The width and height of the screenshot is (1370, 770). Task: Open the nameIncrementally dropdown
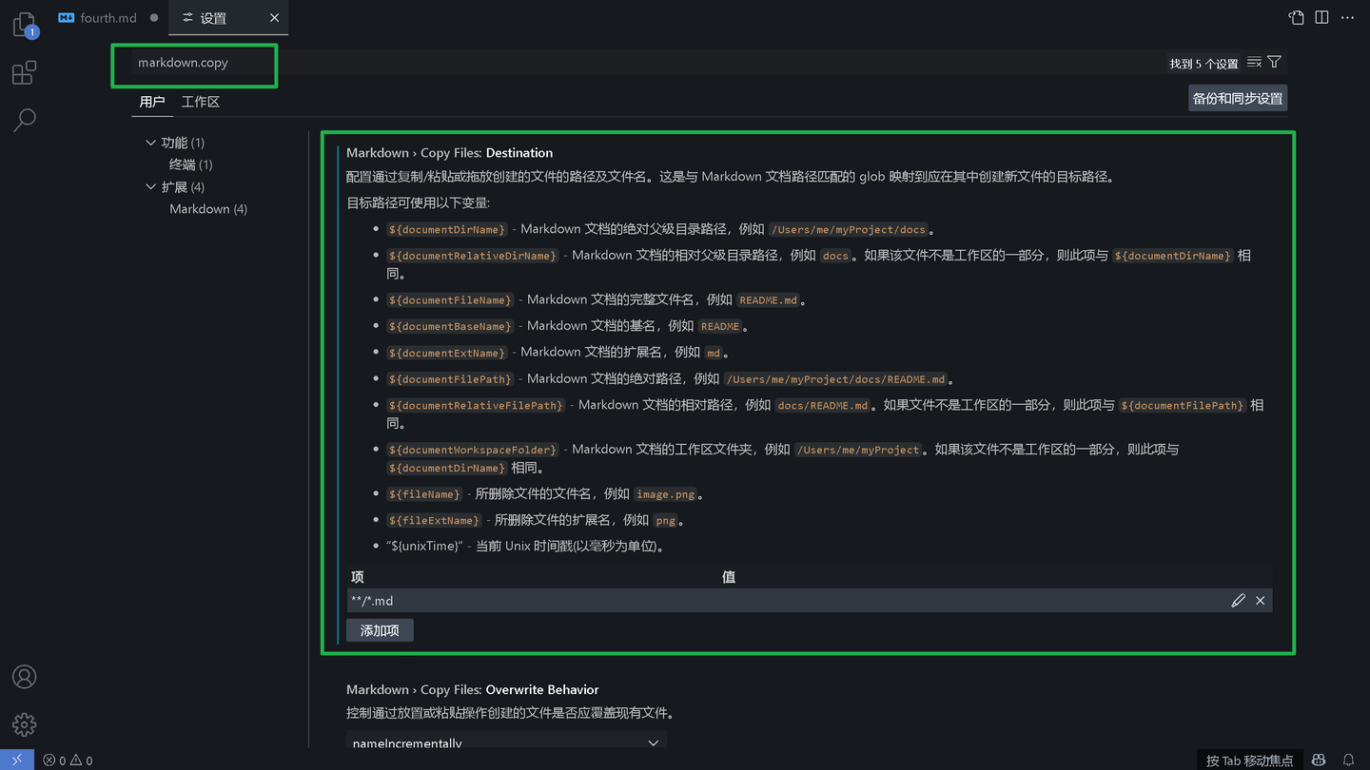pos(504,742)
